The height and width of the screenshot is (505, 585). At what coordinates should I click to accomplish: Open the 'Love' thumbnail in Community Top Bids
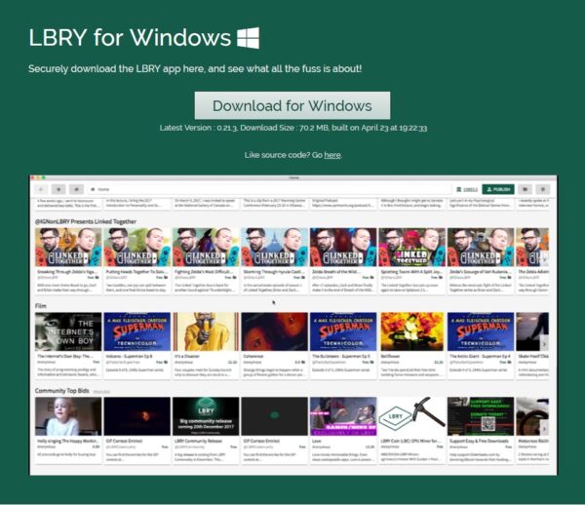point(343,416)
